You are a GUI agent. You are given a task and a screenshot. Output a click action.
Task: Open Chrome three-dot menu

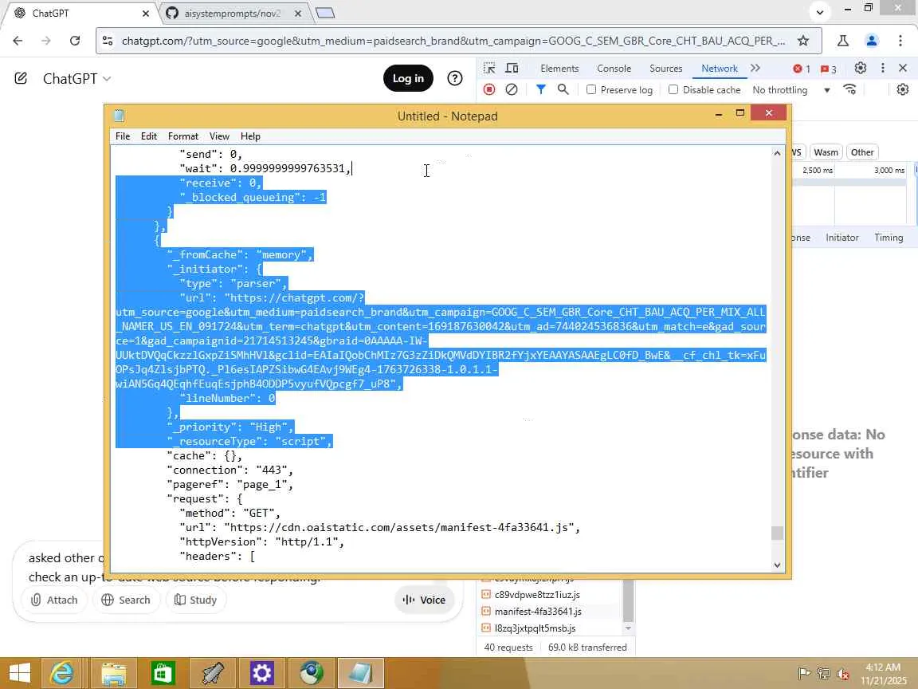900,41
